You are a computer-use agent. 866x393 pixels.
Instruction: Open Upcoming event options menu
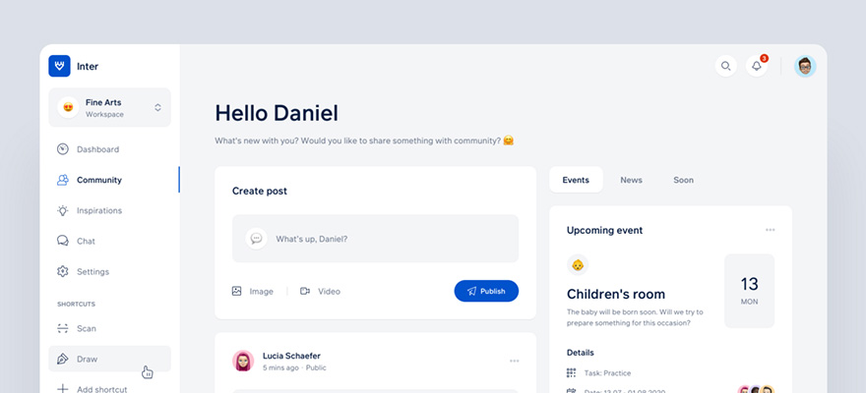[x=770, y=230]
